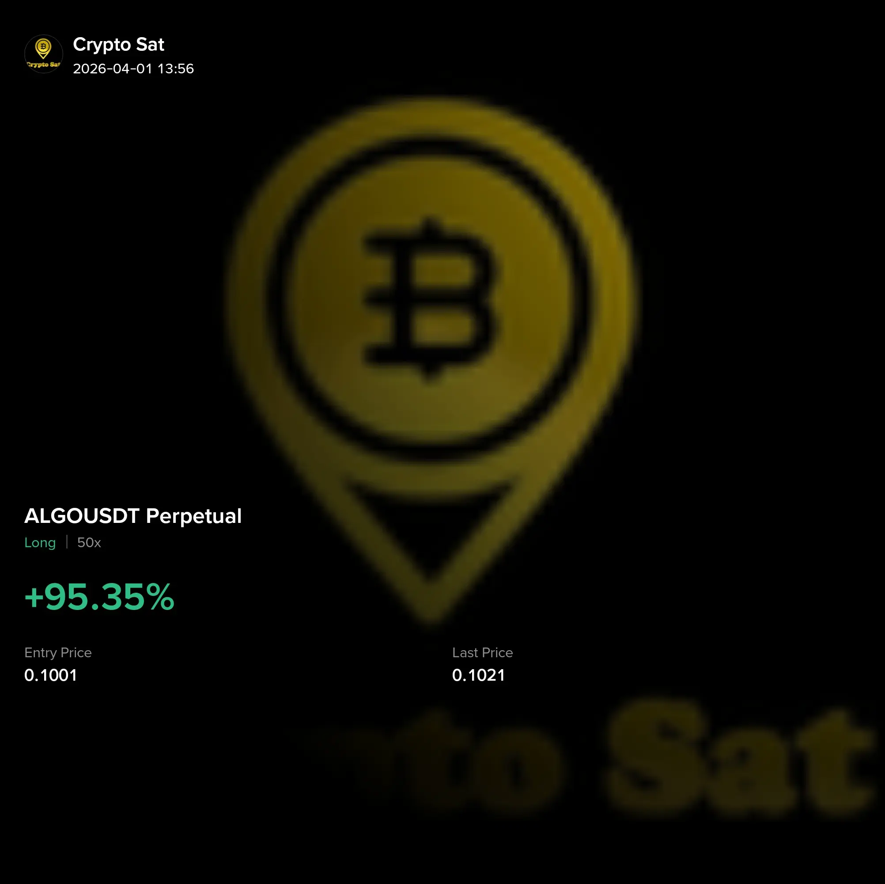Select the last price value 0.1021
Image resolution: width=885 pixels, height=884 pixels.
tap(478, 675)
